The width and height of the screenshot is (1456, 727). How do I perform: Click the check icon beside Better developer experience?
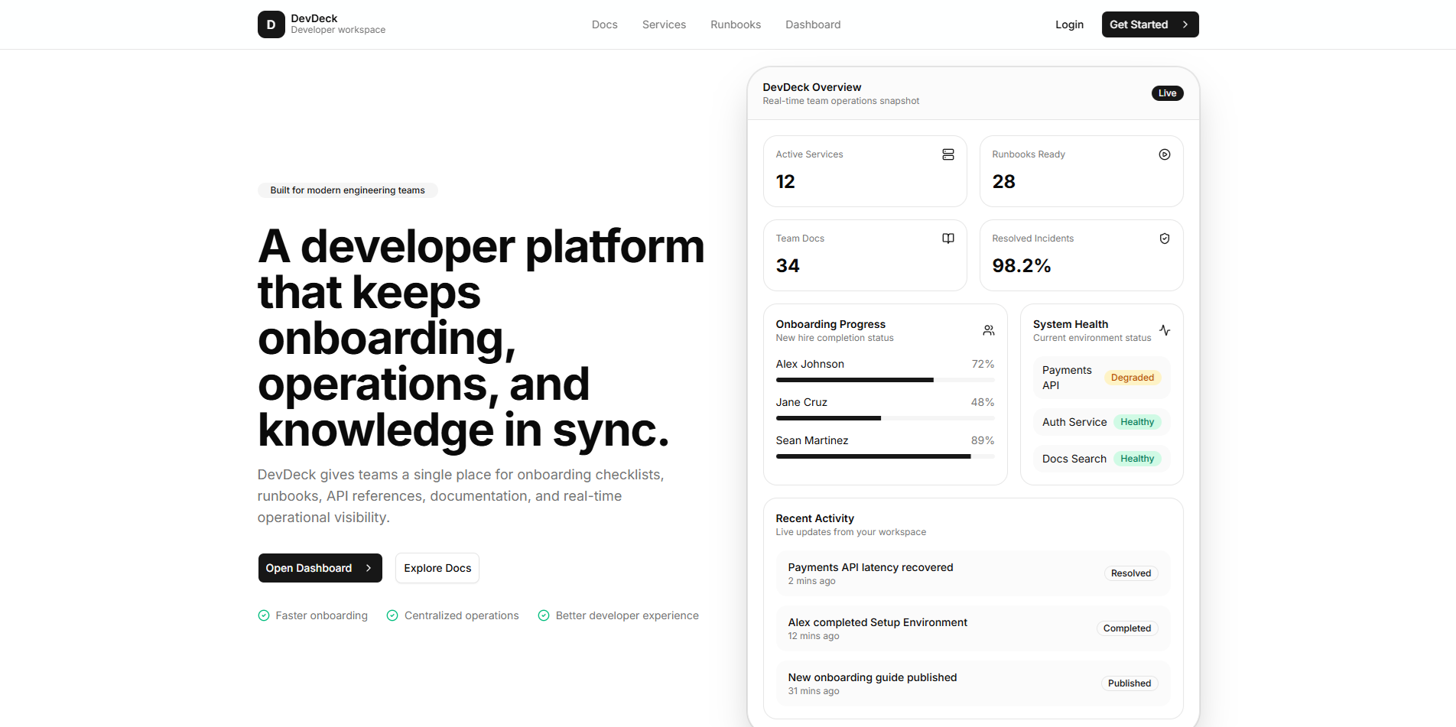click(x=544, y=615)
